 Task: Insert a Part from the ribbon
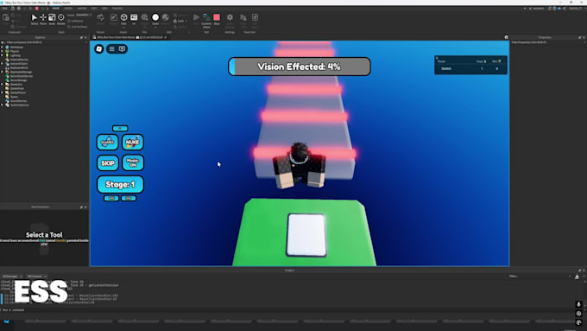click(124, 20)
